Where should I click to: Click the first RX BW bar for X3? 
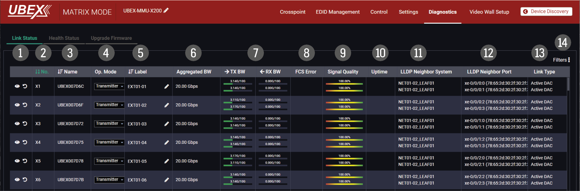tap(273, 121)
